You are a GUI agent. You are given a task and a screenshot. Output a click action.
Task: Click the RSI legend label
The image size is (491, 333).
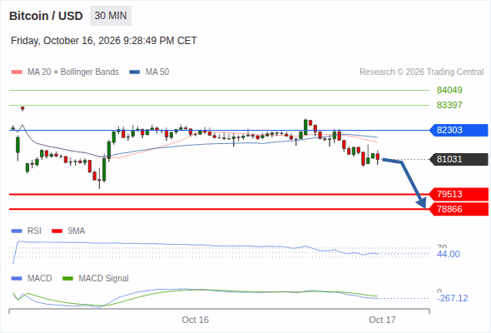(34, 231)
